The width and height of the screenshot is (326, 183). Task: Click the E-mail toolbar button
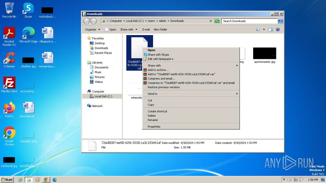[x=146, y=29]
